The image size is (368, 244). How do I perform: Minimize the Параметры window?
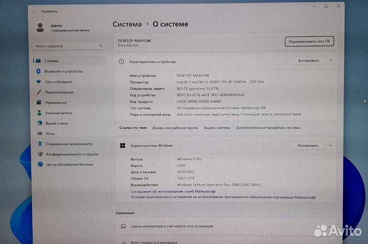[314, 6]
